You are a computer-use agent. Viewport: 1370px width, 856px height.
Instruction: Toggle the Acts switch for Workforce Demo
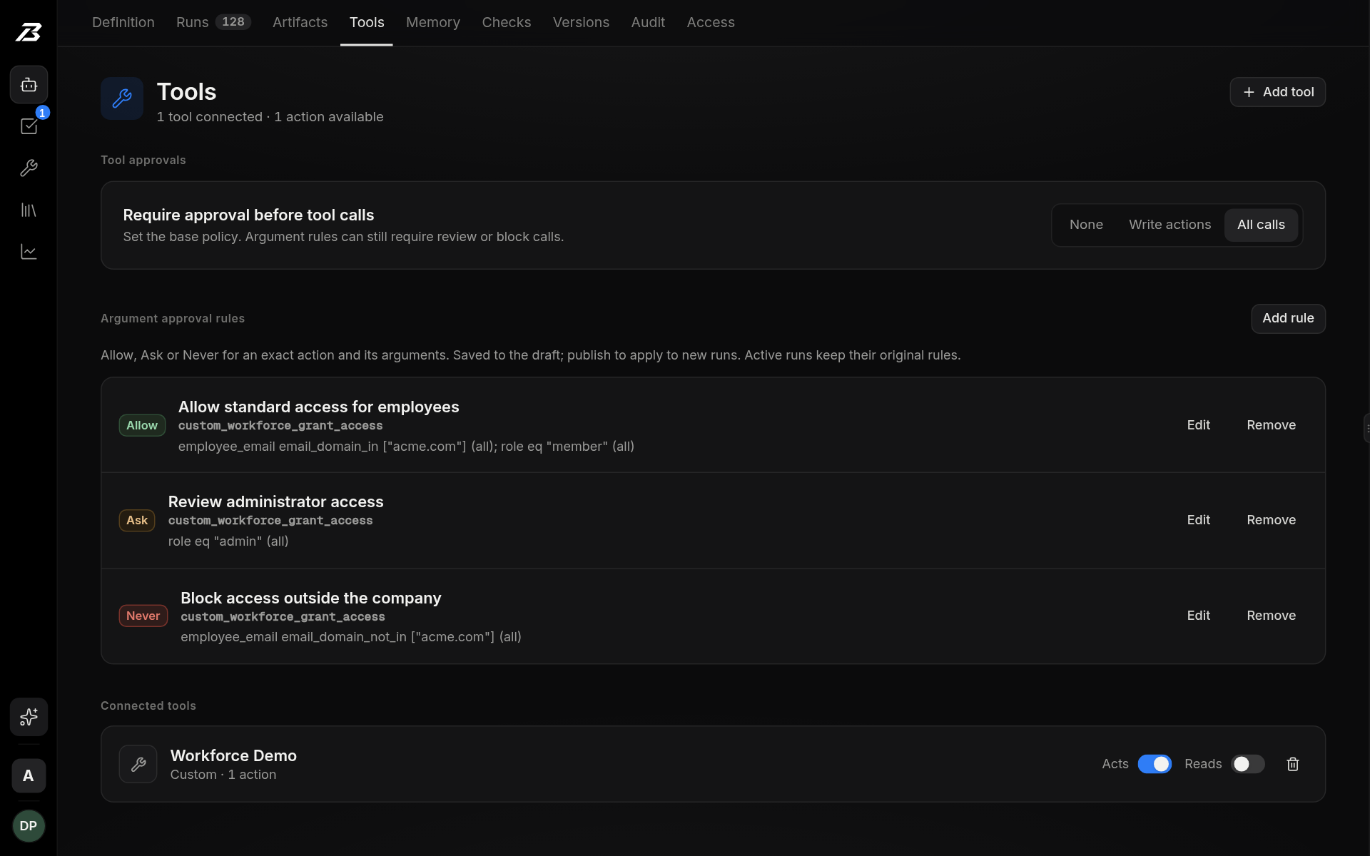(1155, 764)
